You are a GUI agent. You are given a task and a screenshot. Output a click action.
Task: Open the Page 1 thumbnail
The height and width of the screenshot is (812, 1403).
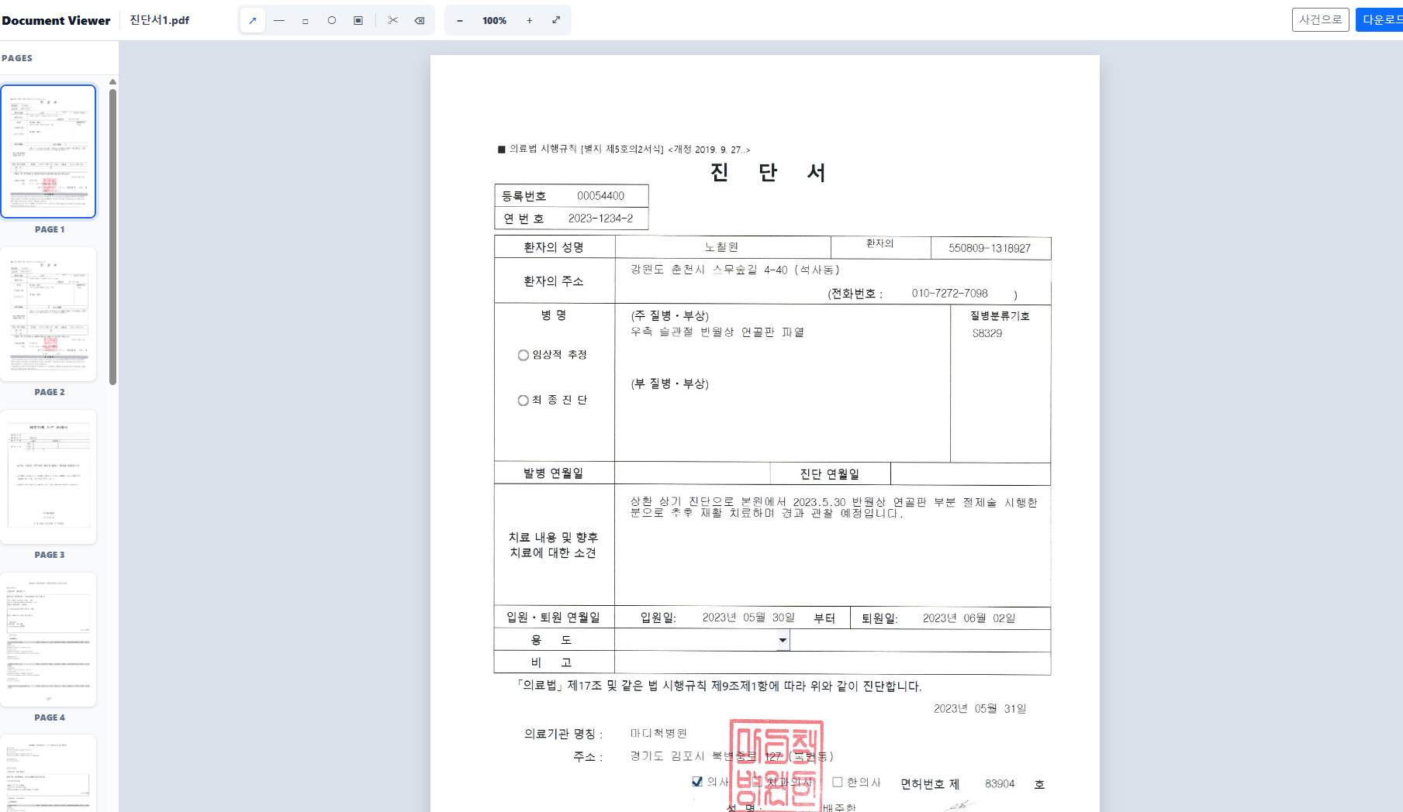click(49, 152)
